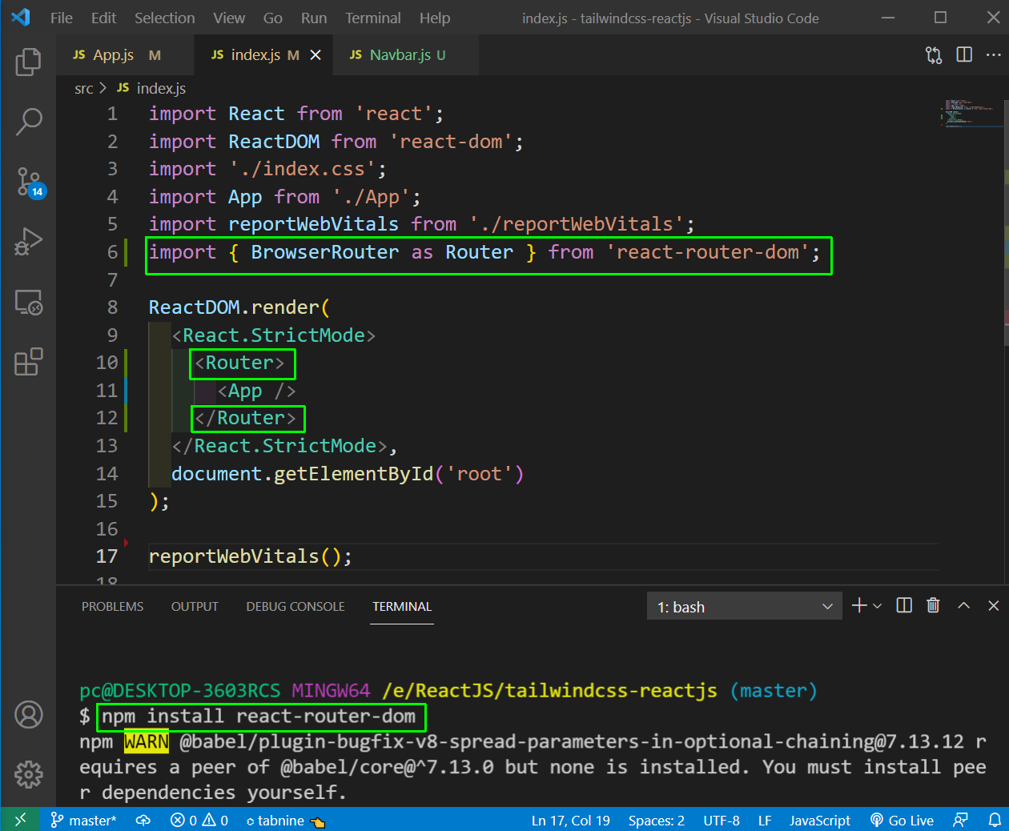Click LF end of line selector
Image resolution: width=1009 pixels, height=831 pixels.
tap(765, 820)
